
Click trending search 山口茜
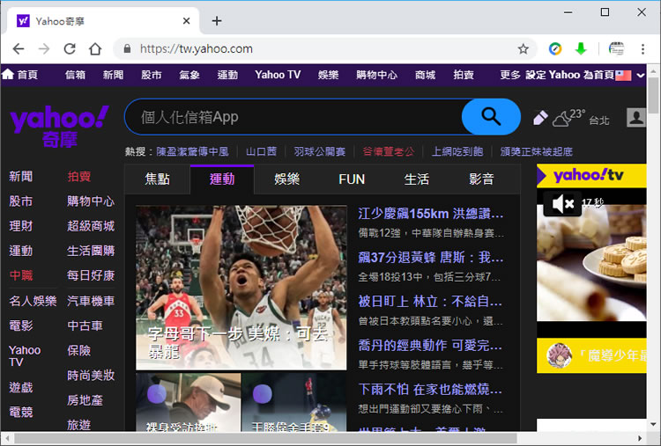click(262, 151)
